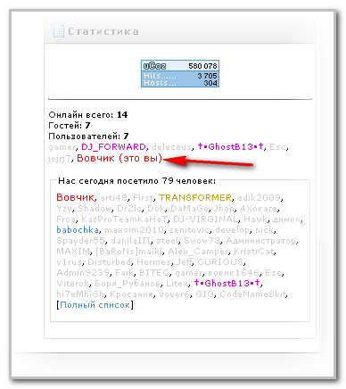Open develop user profile
This screenshot has height=389, width=346.
pyautogui.click(x=233, y=230)
